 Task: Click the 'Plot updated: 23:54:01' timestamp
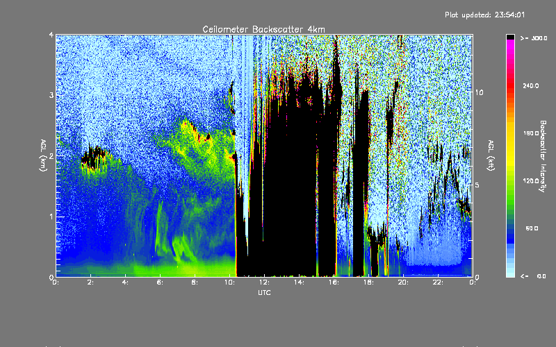tap(484, 15)
